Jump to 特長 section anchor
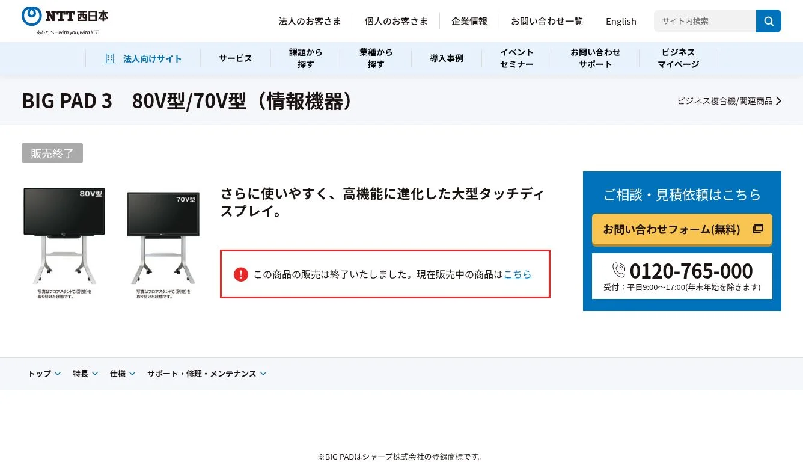This screenshot has width=803, height=462. point(85,374)
